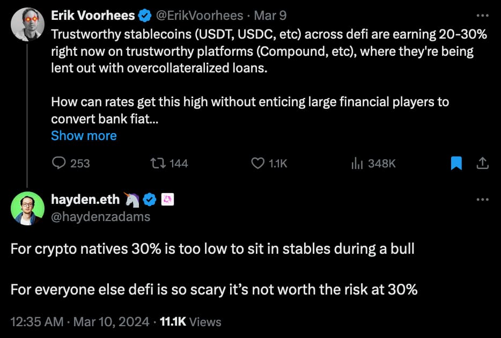
Task: Click hayden.eth's blue verified badge
Action: 150,200
